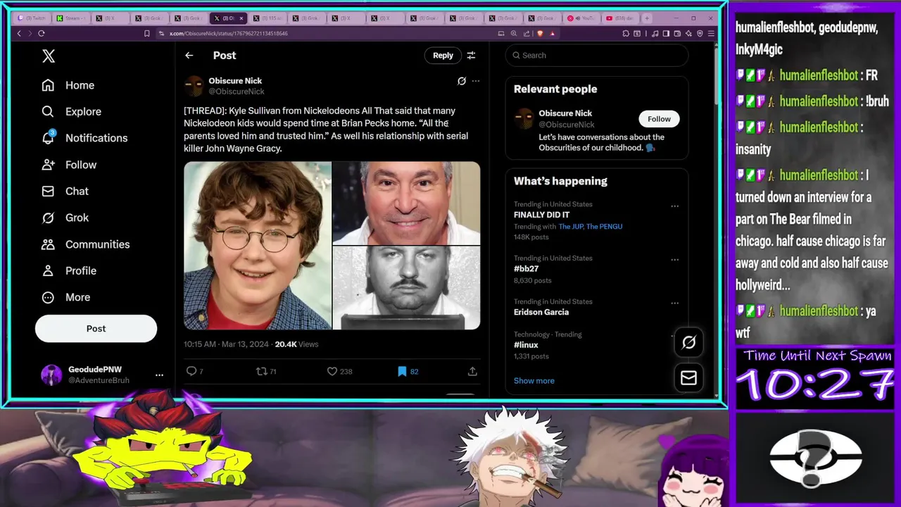Click browser forward navigation arrow
901x507 pixels.
coord(30,33)
